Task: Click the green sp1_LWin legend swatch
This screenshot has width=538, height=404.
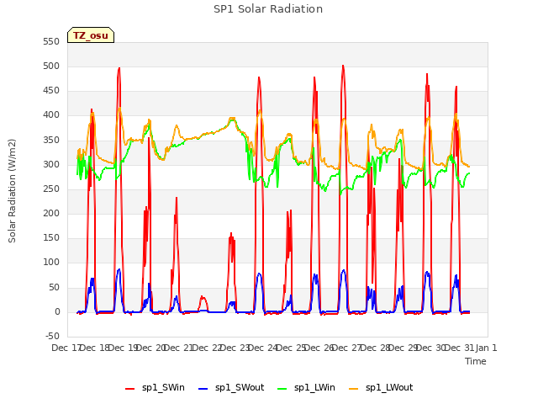Action: point(282,389)
